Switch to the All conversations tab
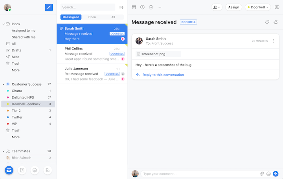Viewport: 283px width, 179px height. click(113, 17)
